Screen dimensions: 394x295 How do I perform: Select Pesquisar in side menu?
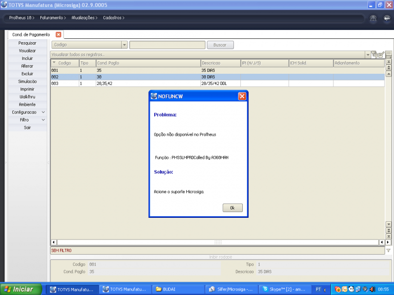(x=28, y=43)
